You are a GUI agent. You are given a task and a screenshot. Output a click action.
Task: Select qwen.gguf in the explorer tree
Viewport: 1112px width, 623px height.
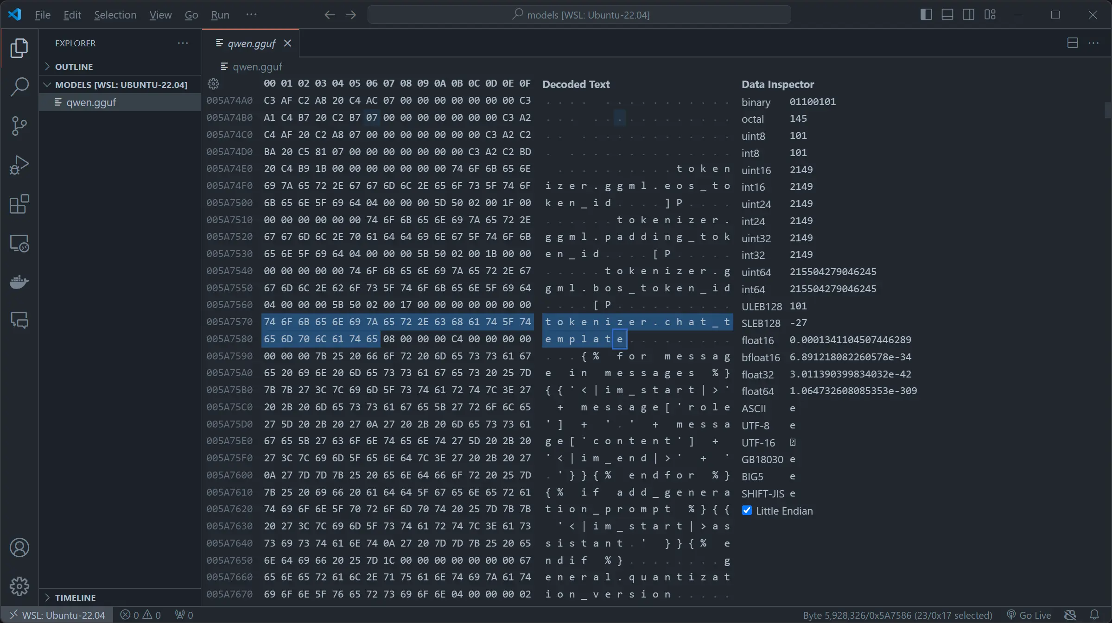[91, 102]
